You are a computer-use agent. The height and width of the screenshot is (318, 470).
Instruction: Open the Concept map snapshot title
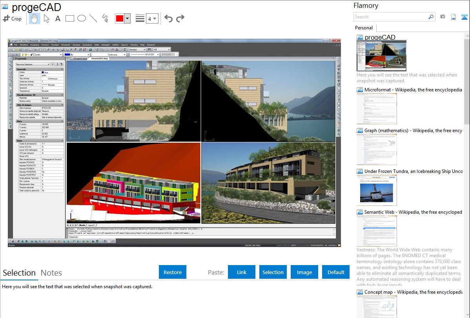pos(414,292)
